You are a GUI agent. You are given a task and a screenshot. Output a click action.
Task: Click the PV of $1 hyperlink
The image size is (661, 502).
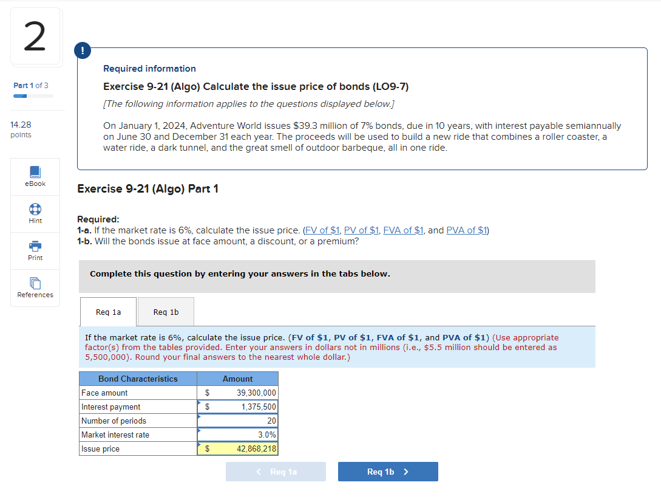click(361, 230)
